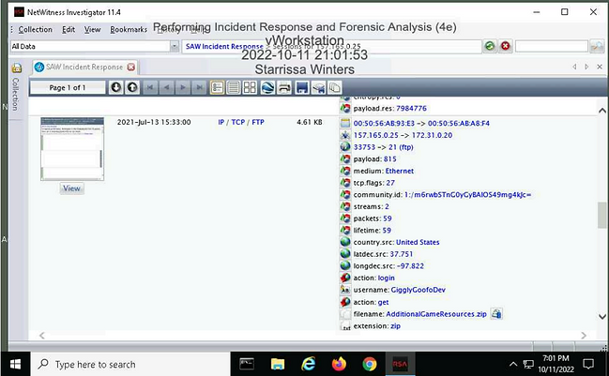Click the search magnifier icon at top right
Image resolution: width=609 pixels, height=376 pixels.
pyautogui.click(x=597, y=46)
